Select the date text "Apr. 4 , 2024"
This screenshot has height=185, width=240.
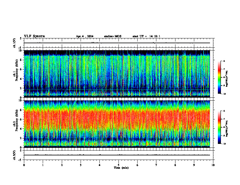85,36
